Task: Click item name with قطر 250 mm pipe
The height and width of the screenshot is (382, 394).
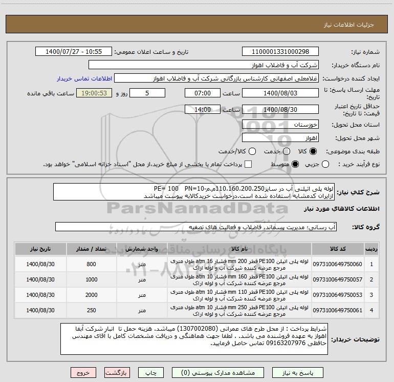Action: coord(239,311)
